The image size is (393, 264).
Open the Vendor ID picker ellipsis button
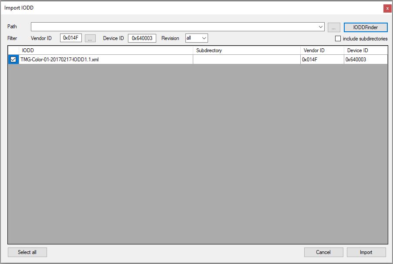(x=90, y=38)
